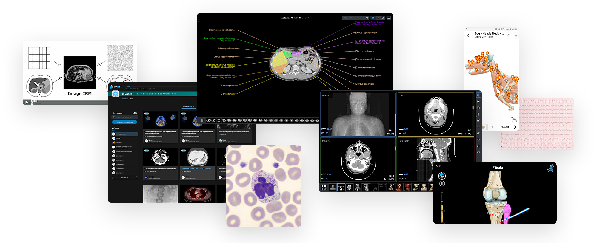Click 'Envoyer un nouveau cas' button
This screenshot has height=243, width=597.
click(125, 122)
